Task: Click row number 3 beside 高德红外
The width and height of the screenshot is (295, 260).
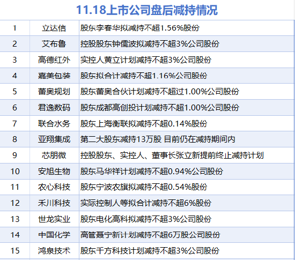Action: (14, 60)
